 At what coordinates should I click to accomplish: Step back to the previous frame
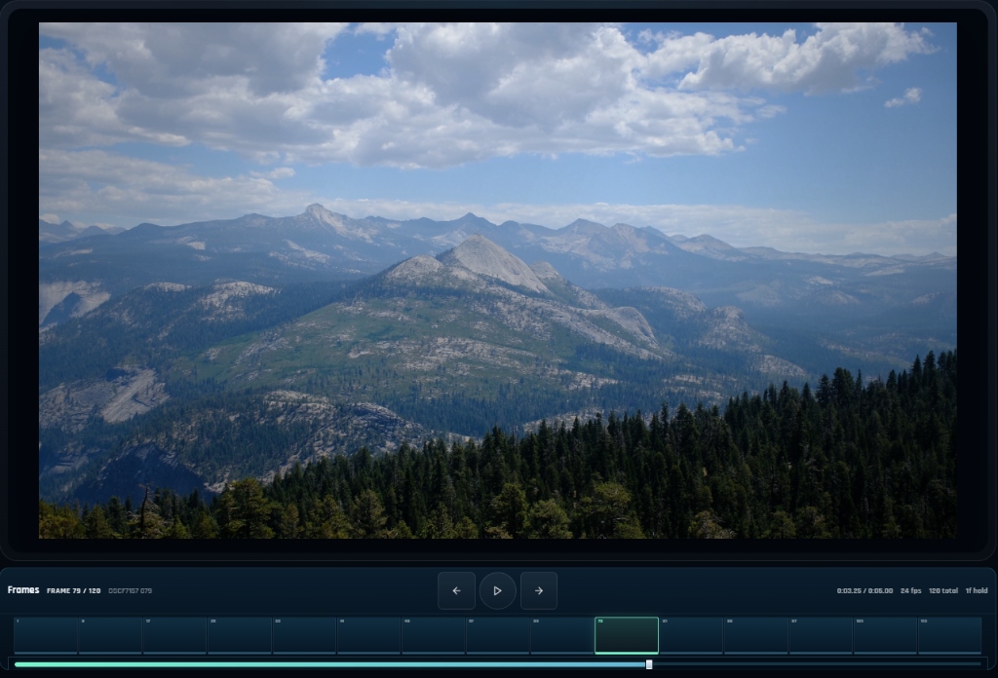tap(456, 591)
